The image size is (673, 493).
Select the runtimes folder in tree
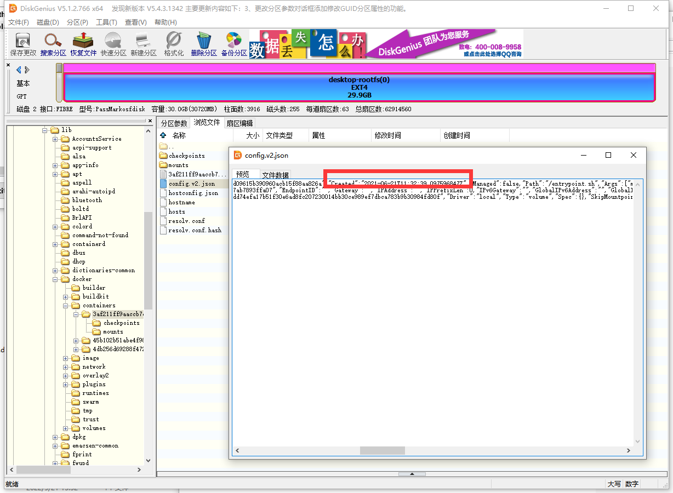tap(90, 393)
